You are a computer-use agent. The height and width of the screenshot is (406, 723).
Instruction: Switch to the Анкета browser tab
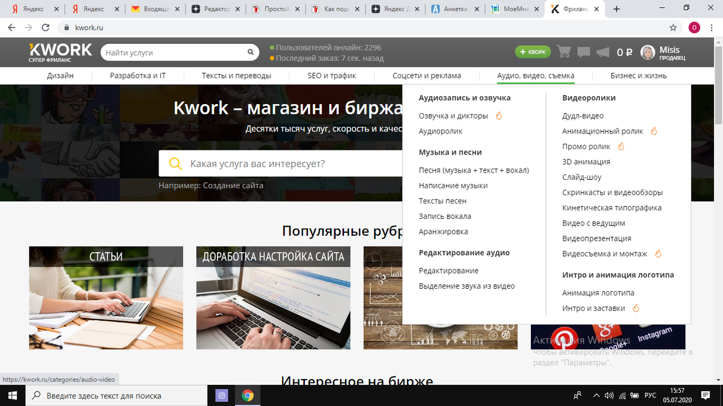pos(454,9)
